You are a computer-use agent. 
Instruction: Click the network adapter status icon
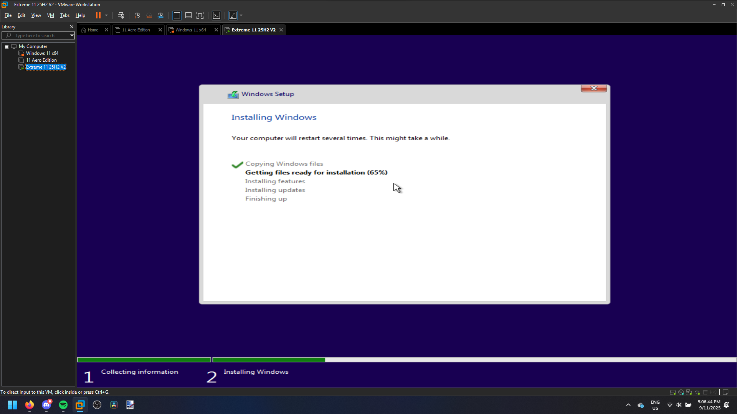689,392
